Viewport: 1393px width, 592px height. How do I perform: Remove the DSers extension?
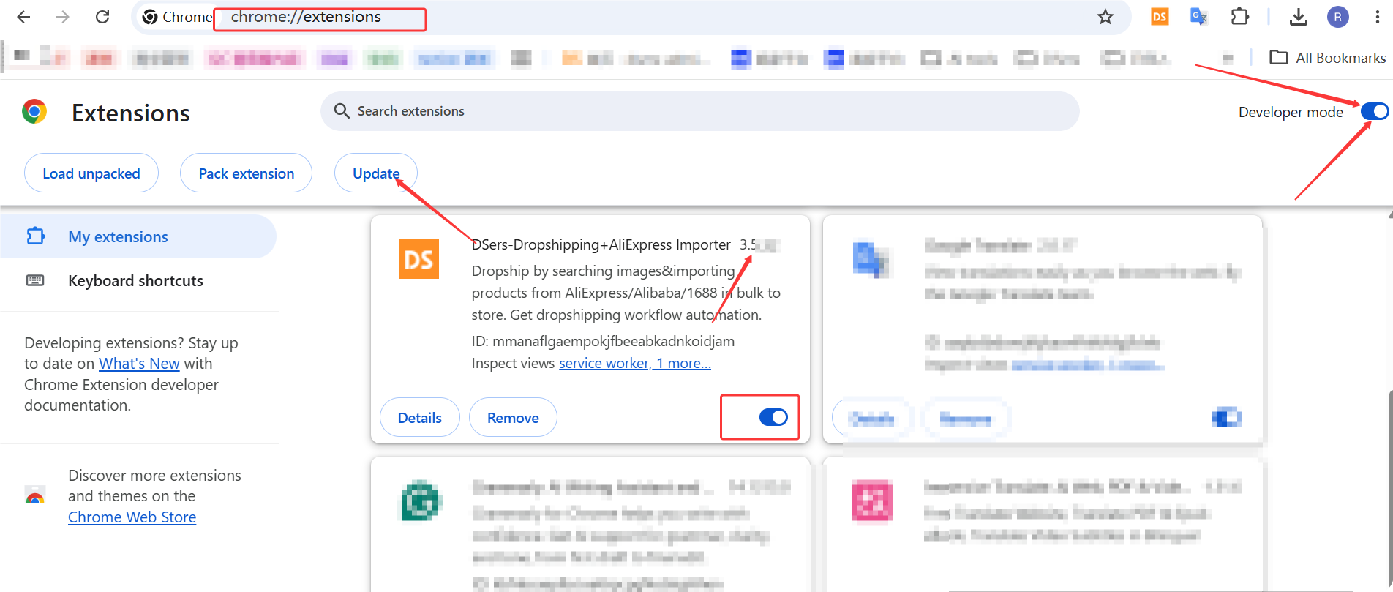pyautogui.click(x=513, y=418)
